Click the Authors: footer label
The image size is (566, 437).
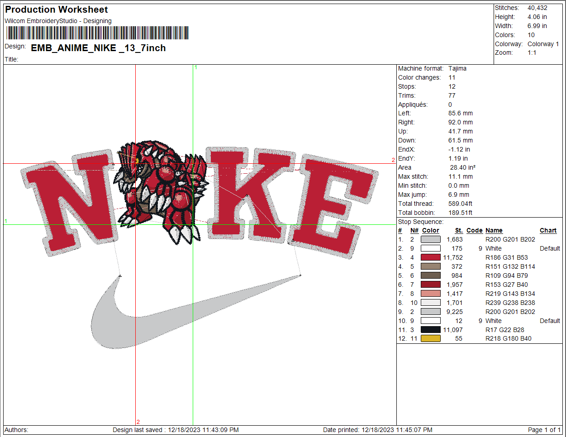(16, 430)
